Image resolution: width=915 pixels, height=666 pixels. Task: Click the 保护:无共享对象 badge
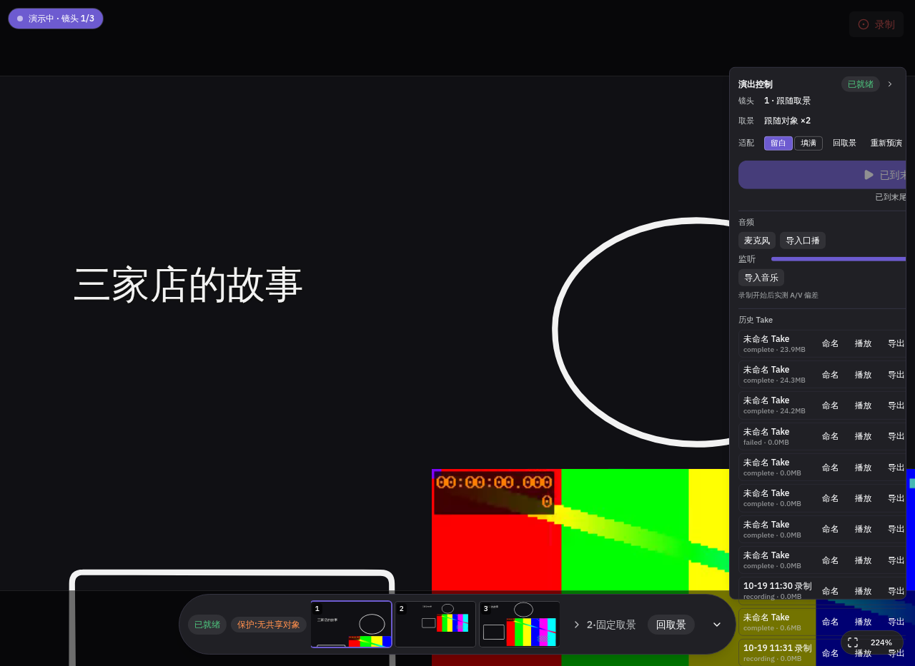tap(269, 625)
